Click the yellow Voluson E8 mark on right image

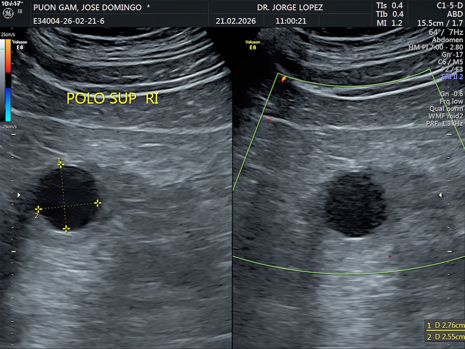(x=253, y=45)
